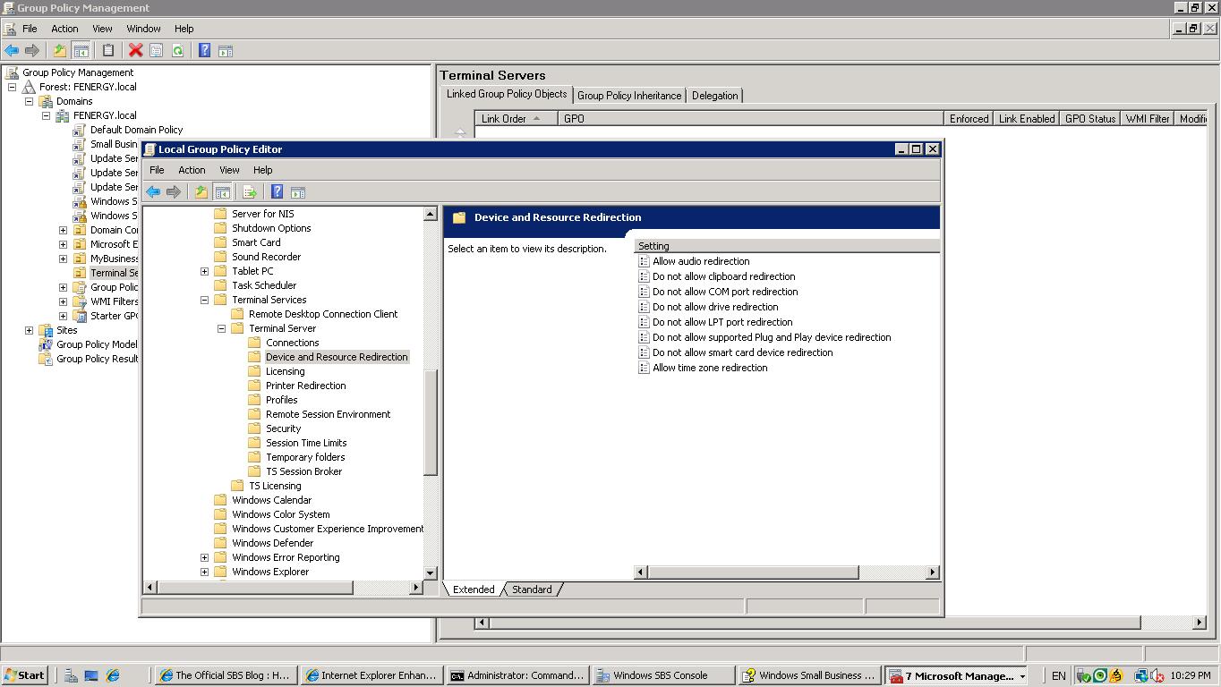Open File menu in Local Group Policy Editor
The height and width of the screenshot is (687, 1221).
point(157,170)
